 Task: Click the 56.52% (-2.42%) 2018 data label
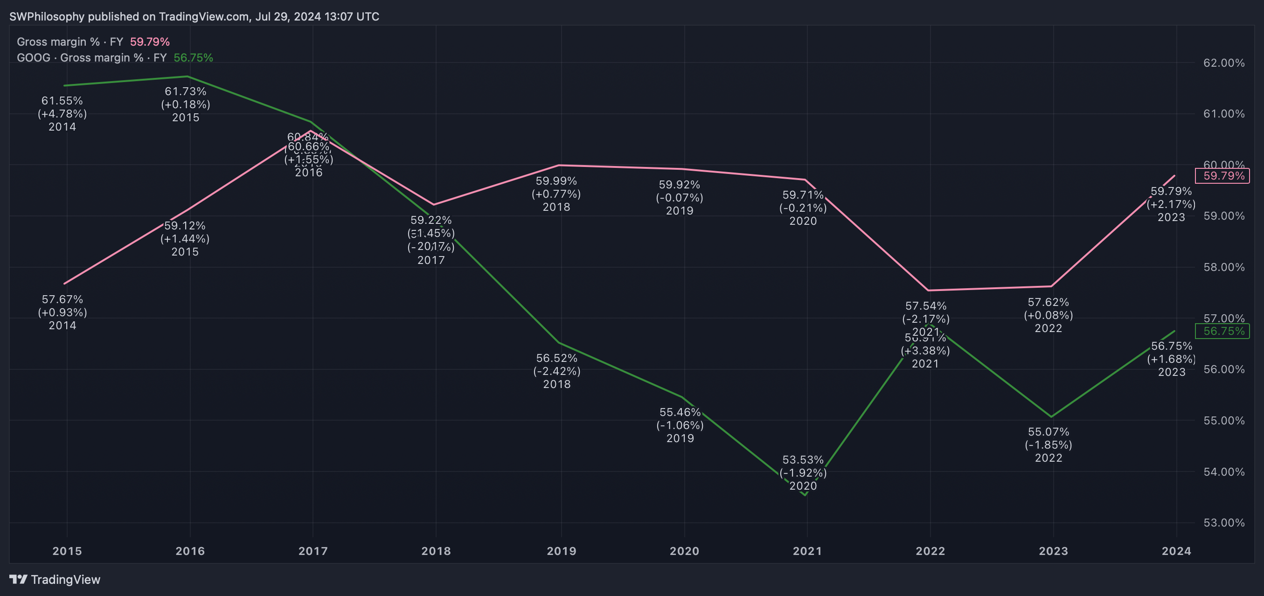point(556,371)
